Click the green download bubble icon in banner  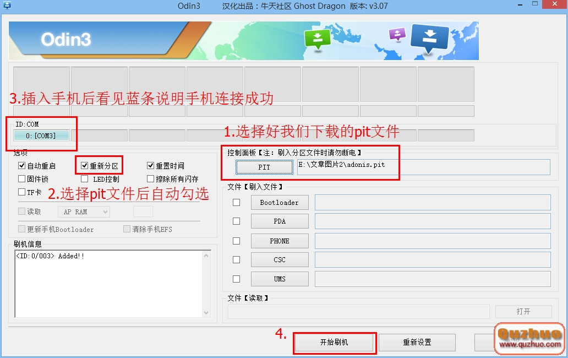[x=317, y=37]
